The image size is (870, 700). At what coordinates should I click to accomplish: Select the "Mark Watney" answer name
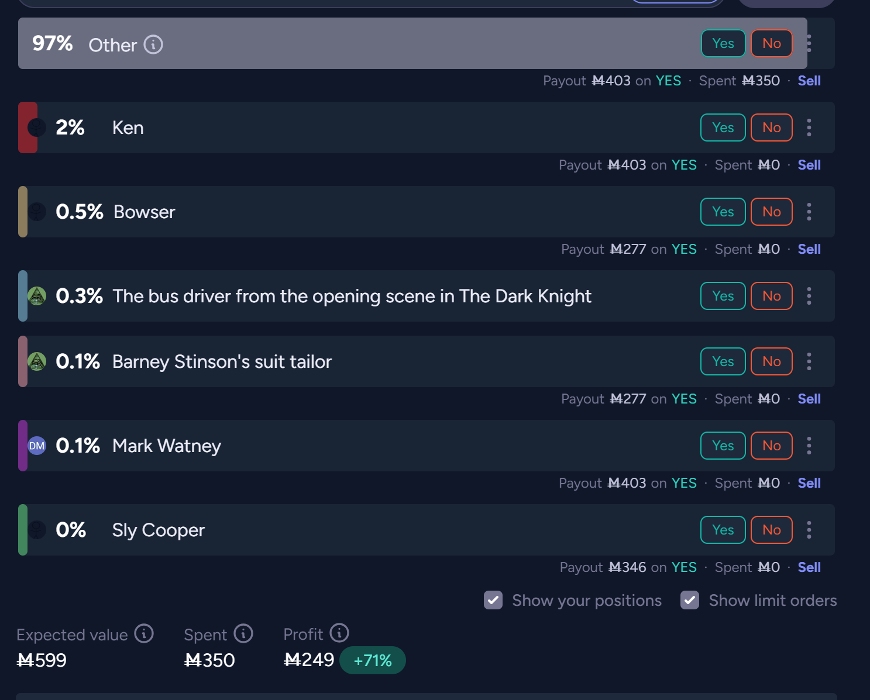pyautogui.click(x=167, y=446)
